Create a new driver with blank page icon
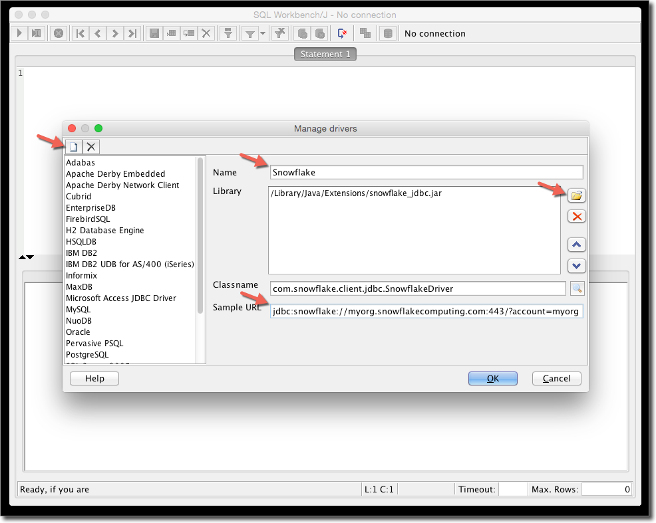The image size is (656, 523). click(73, 146)
